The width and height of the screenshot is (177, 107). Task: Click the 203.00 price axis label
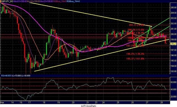pyautogui.click(x=174, y=18)
